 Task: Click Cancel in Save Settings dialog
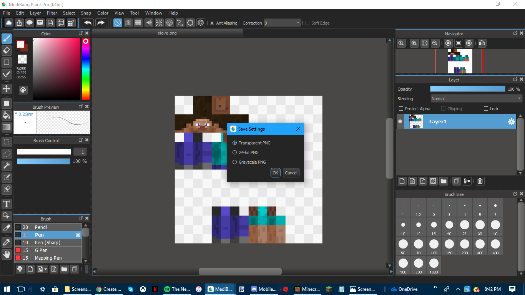coord(291,173)
